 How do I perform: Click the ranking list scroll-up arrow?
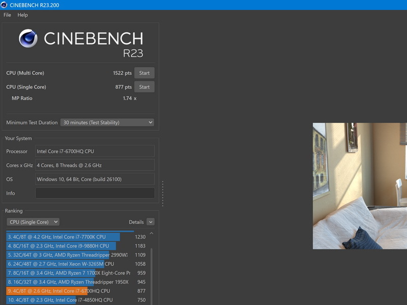point(152,233)
